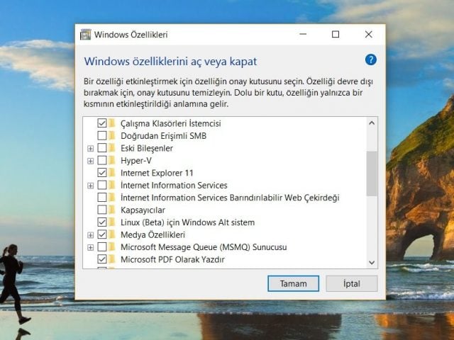Expand the Eski Bileşenler tree node
This screenshot has width=454, height=340.
tap(90, 148)
